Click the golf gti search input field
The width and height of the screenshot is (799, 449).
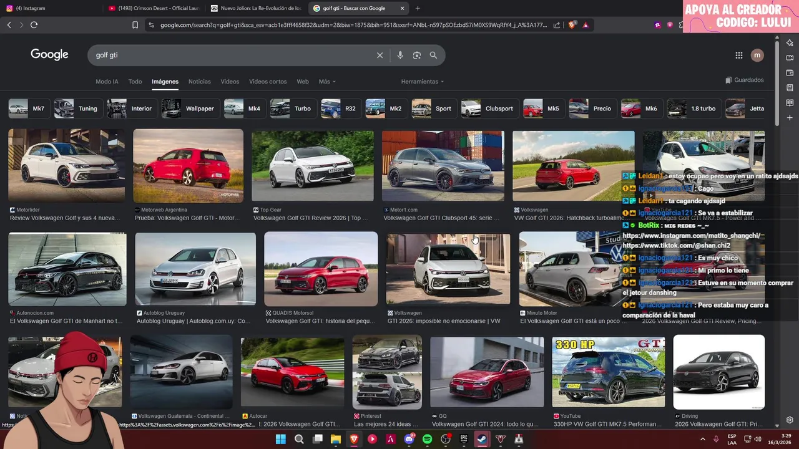(231, 56)
